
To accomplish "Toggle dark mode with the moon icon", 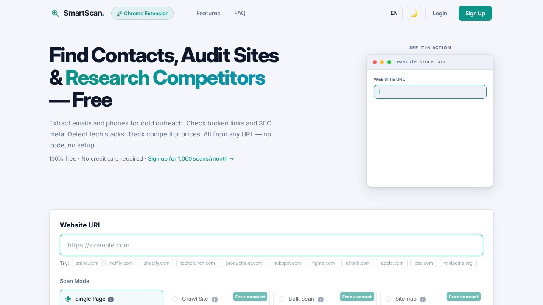I will point(414,13).
